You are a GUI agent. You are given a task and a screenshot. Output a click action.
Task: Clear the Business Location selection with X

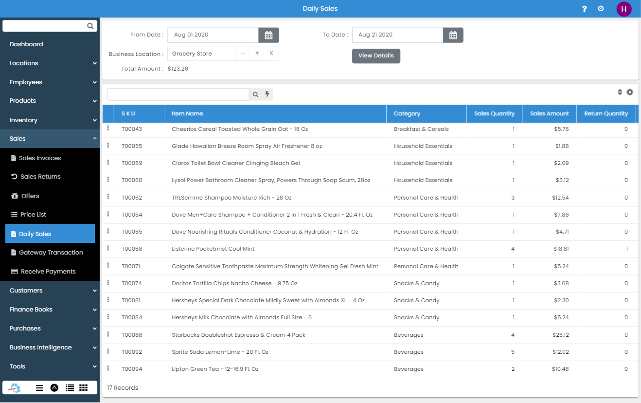coord(271,54)
